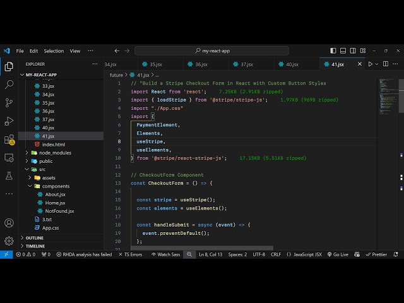Image resolution: width=404 pixels, height=303 pixels.
Task: Open the Source Control view
Action: click(x=9, y=102)
